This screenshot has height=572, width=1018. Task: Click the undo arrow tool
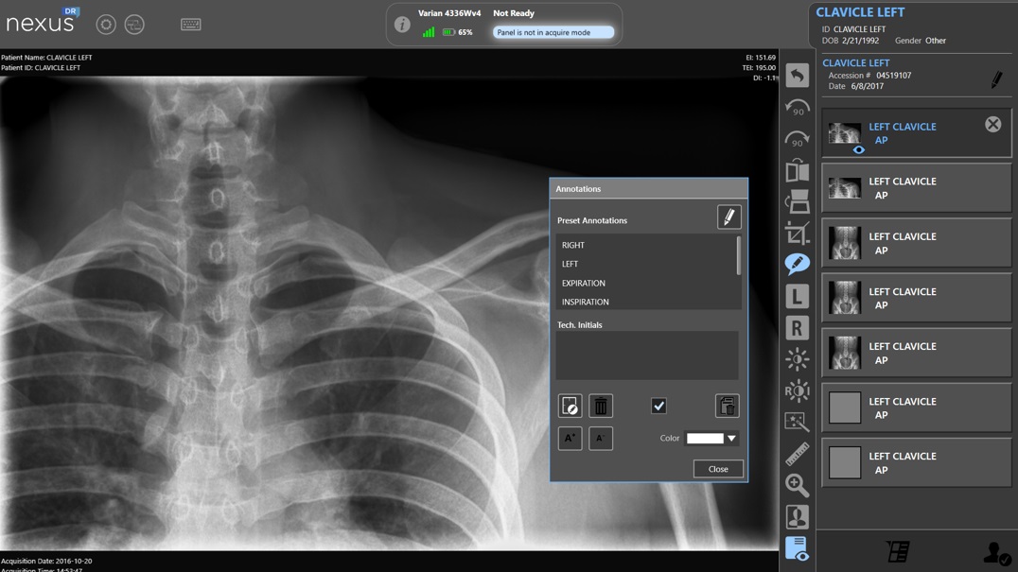(x=798, y=76)
